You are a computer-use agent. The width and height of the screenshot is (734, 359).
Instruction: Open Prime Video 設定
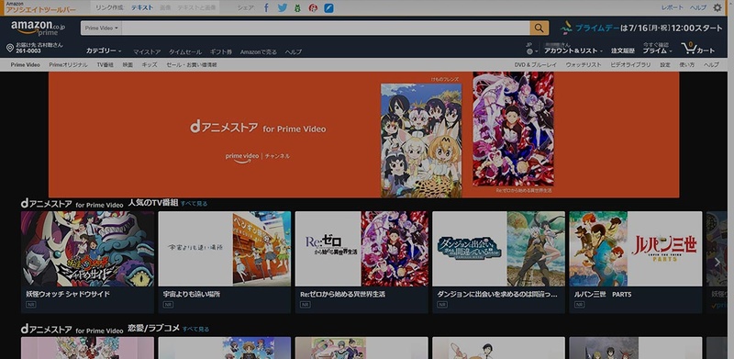click(x=665, y=64)
